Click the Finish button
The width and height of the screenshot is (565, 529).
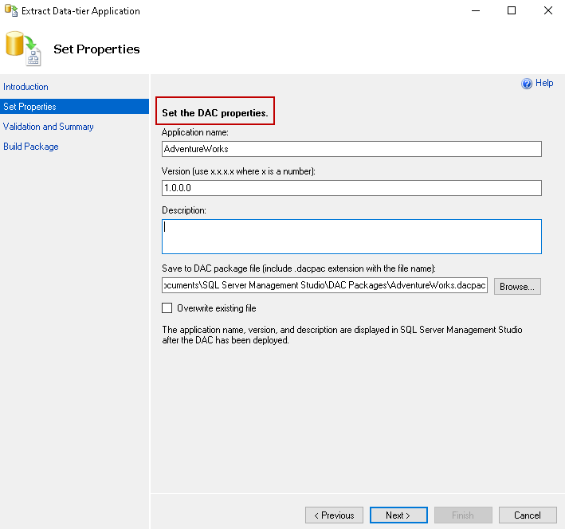tap(463, 515)
